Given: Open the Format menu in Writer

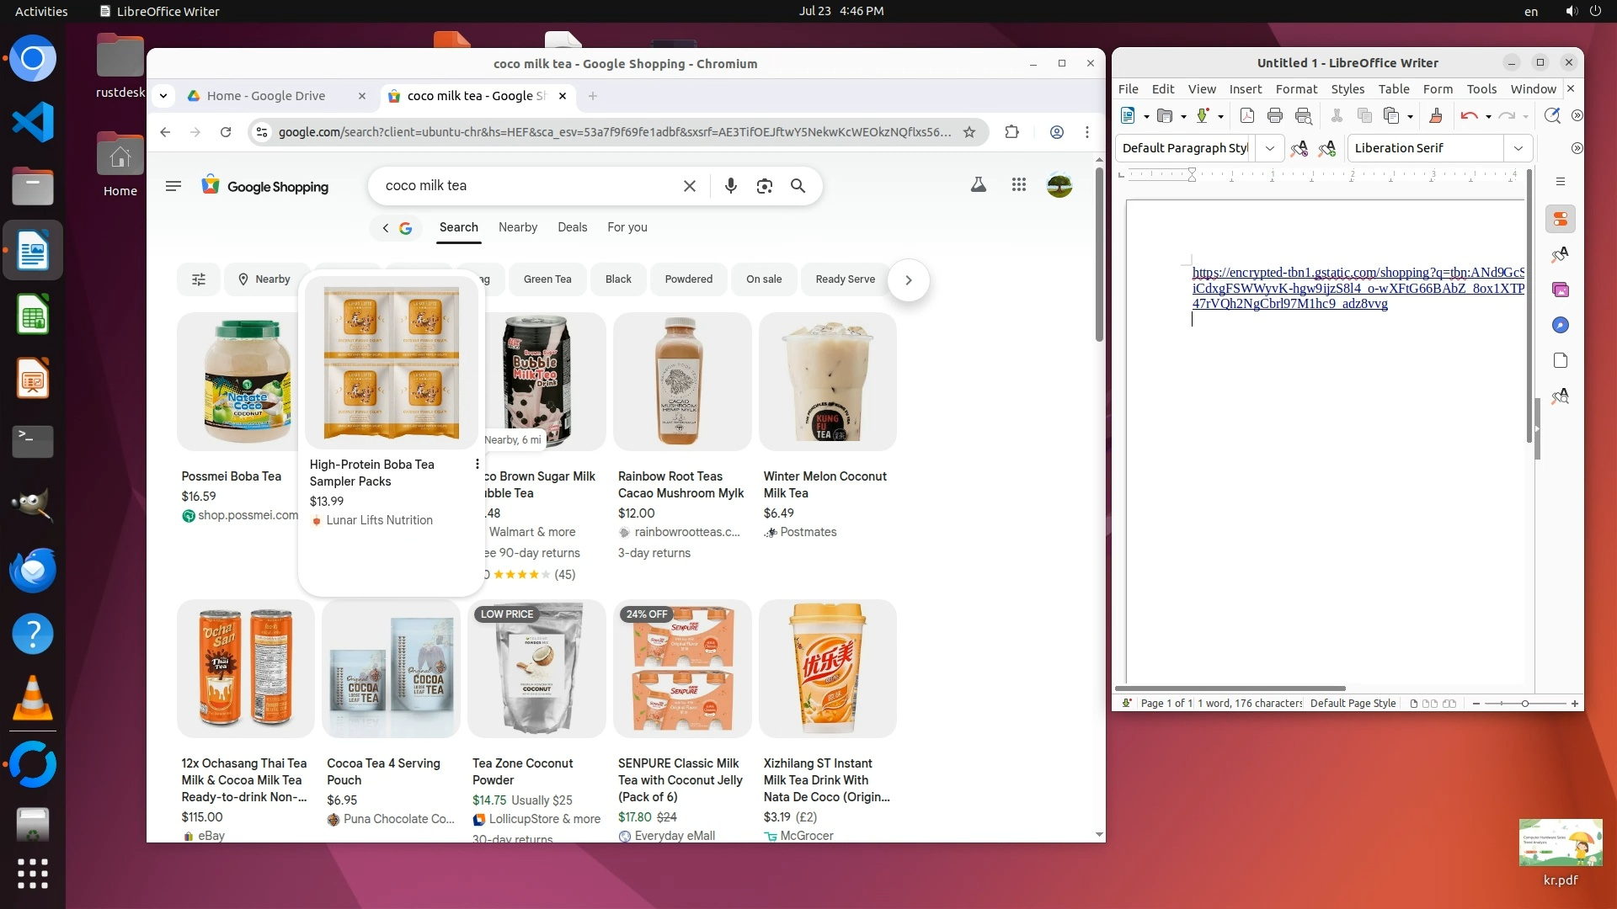Looking at the screenshot, I should (1295, 89).
